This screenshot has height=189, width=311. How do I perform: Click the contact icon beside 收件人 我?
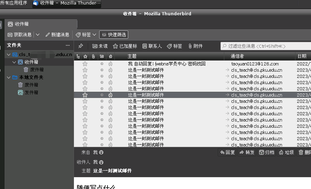point(101,162)
